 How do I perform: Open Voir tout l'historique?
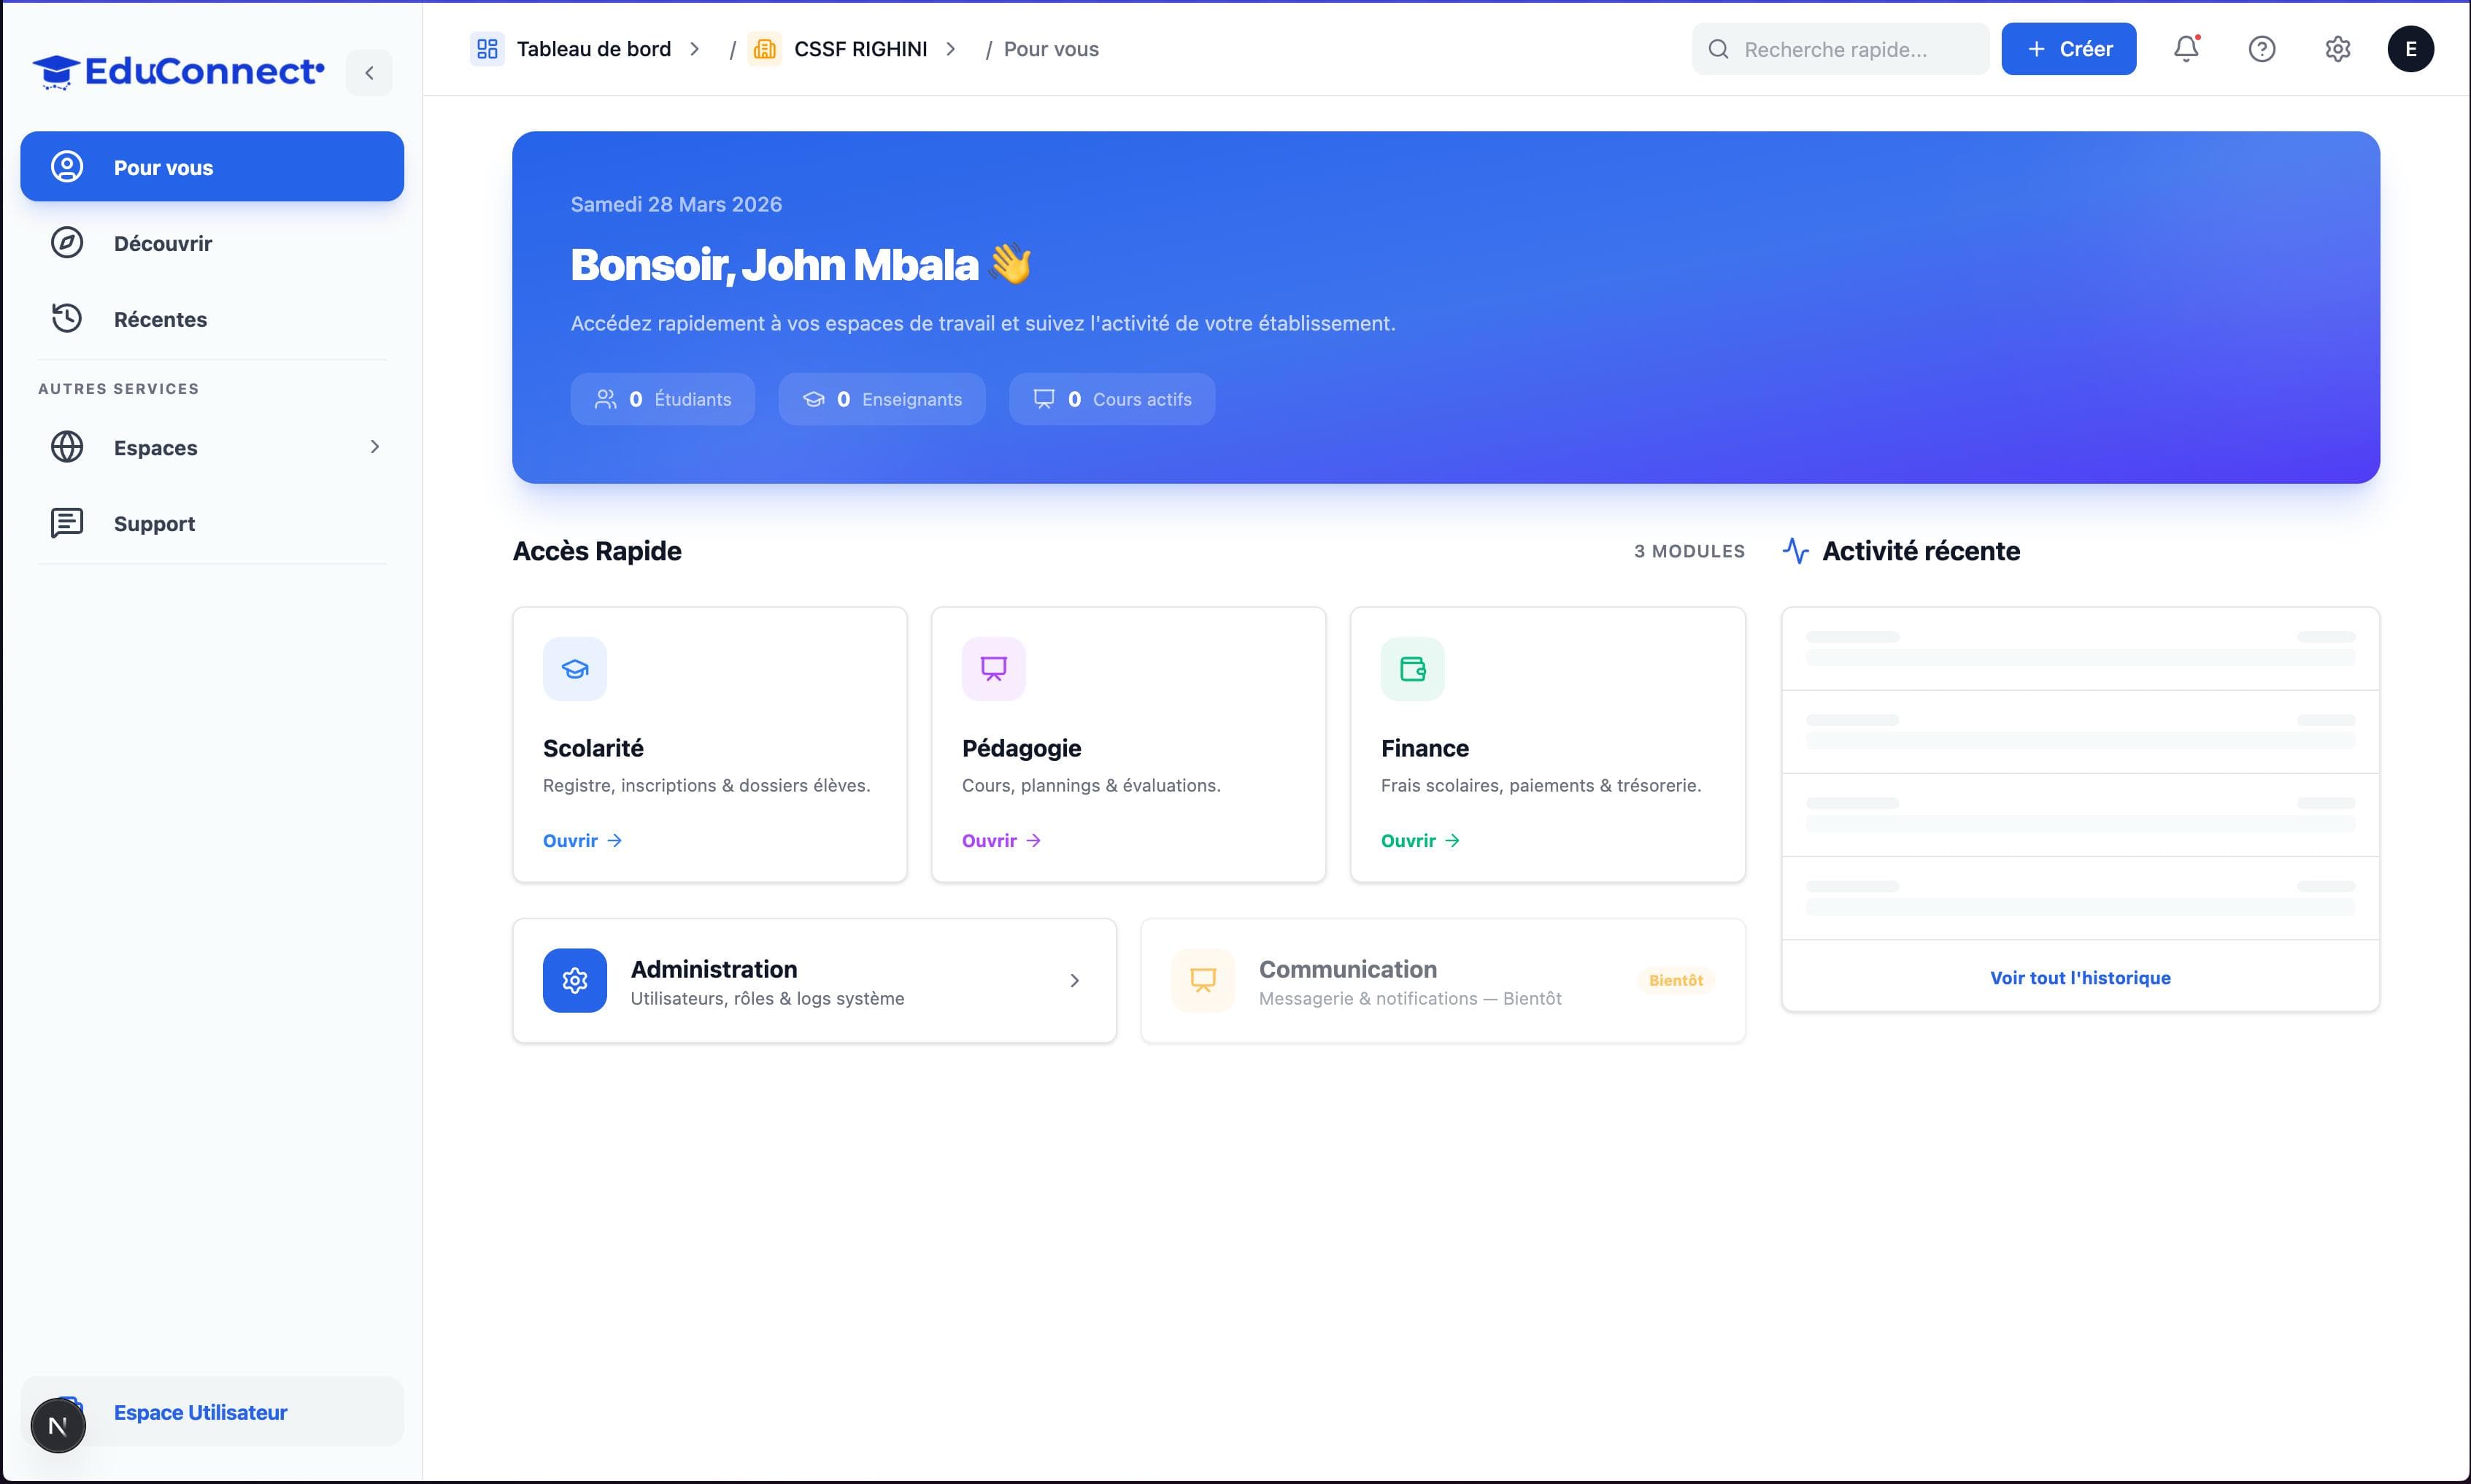pos(2080,977)
